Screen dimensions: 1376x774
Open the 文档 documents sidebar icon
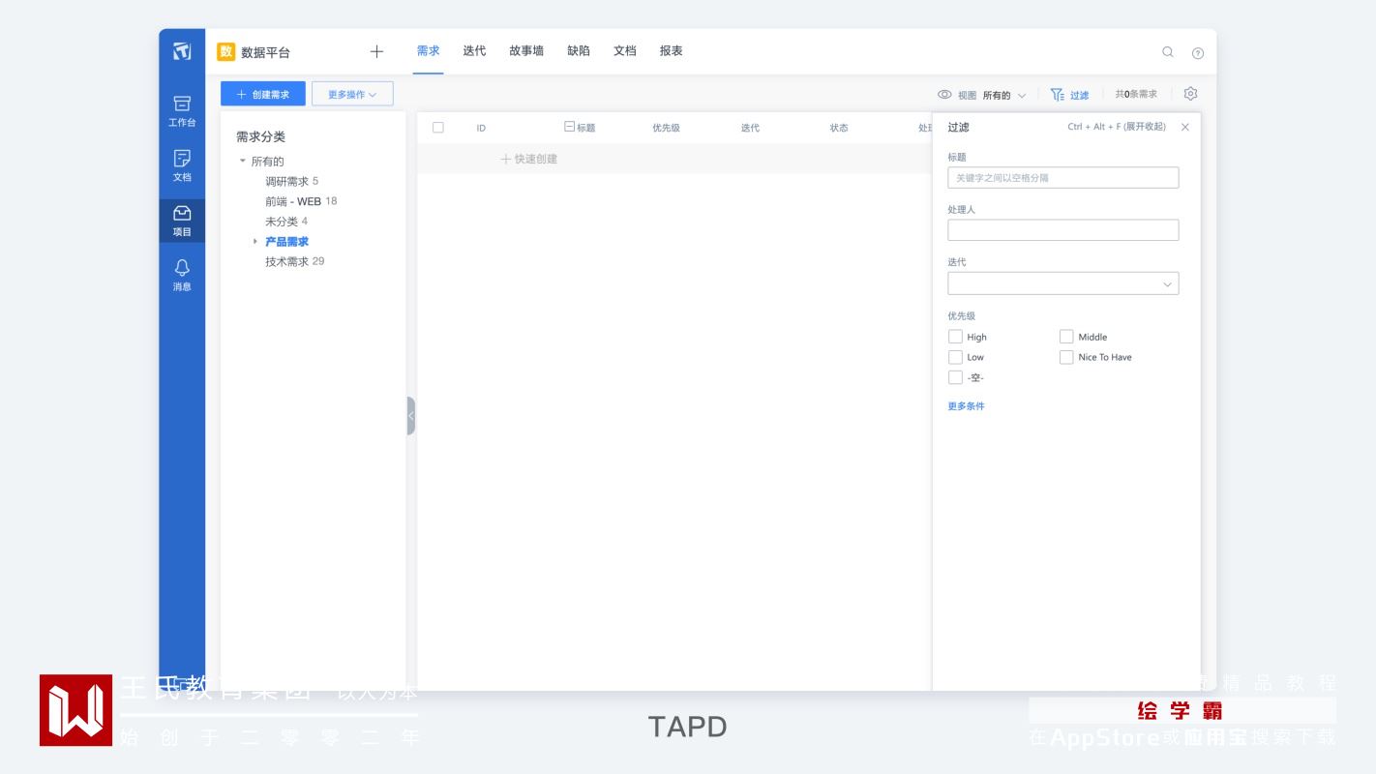pos(182,165)
